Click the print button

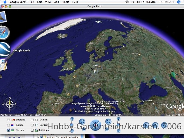tap(155, 125)
